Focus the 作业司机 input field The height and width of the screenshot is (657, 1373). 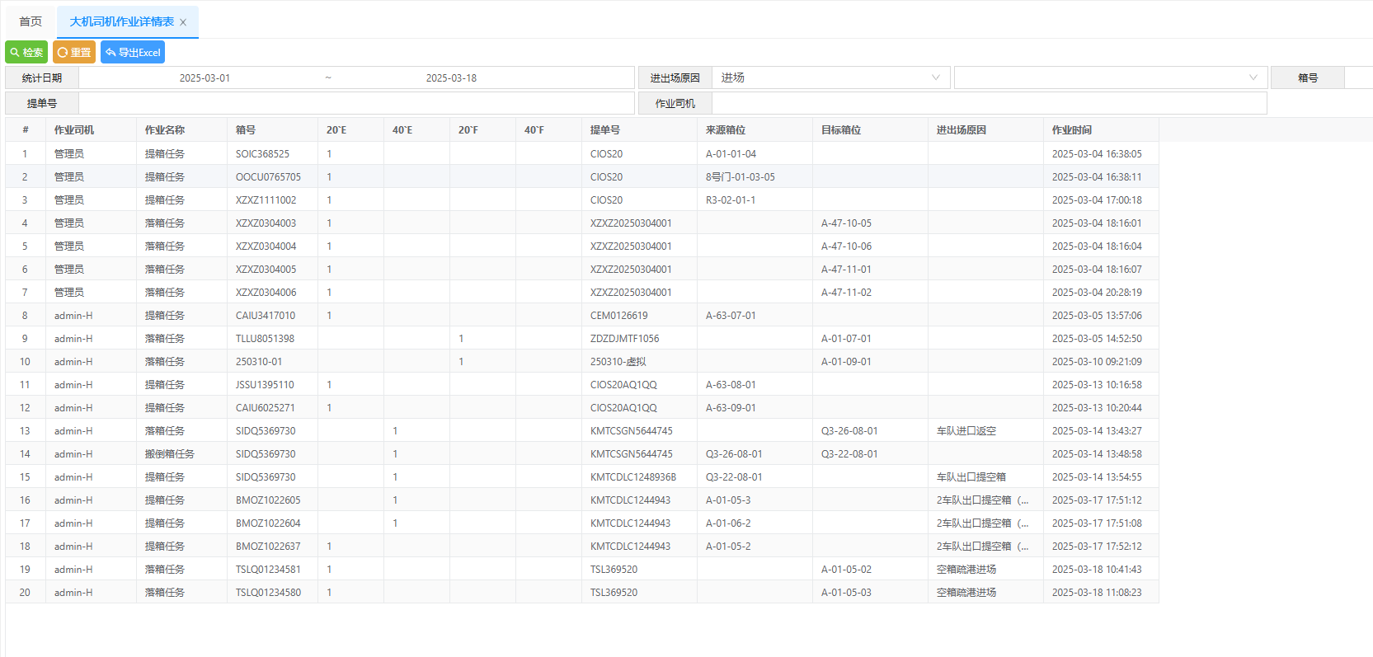[x=988, y=103]
